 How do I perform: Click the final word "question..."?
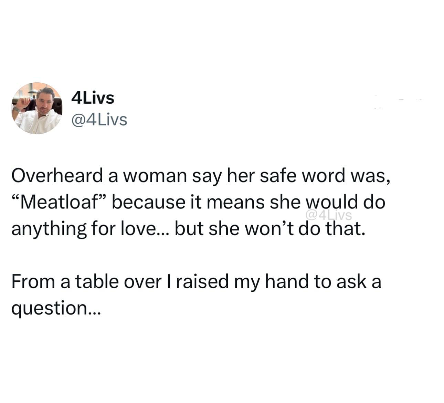(x=56, y=308)
